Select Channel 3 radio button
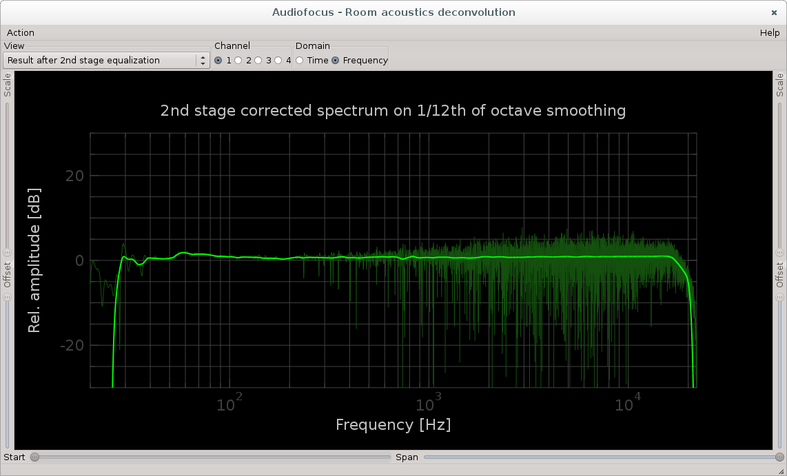 coord(258,60)
